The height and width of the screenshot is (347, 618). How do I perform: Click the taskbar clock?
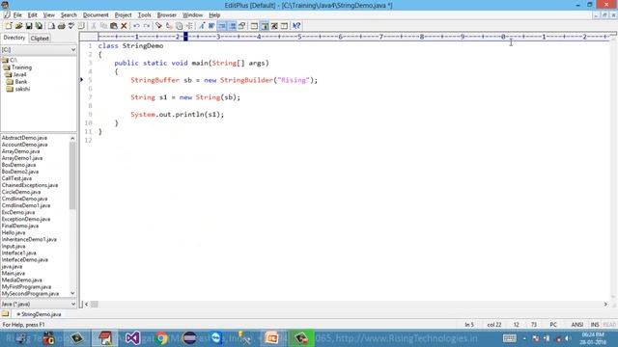pyautogui.click(x=593, y=338)
